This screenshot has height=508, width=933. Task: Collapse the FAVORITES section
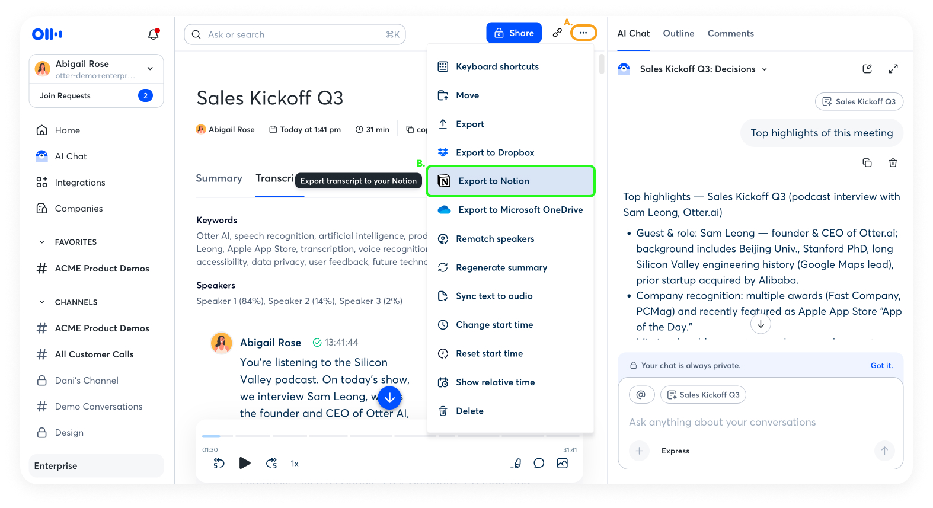(42, 242)
